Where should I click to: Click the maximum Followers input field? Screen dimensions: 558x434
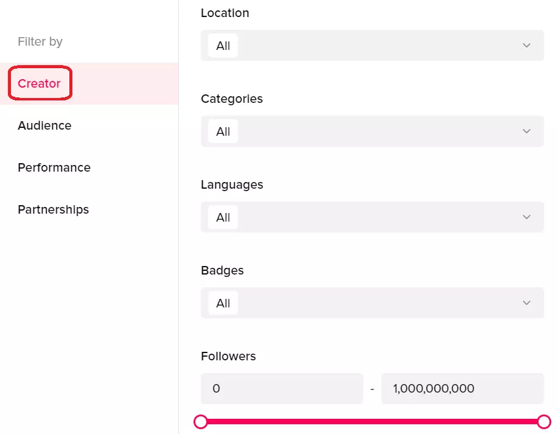[x=462, y=388]
